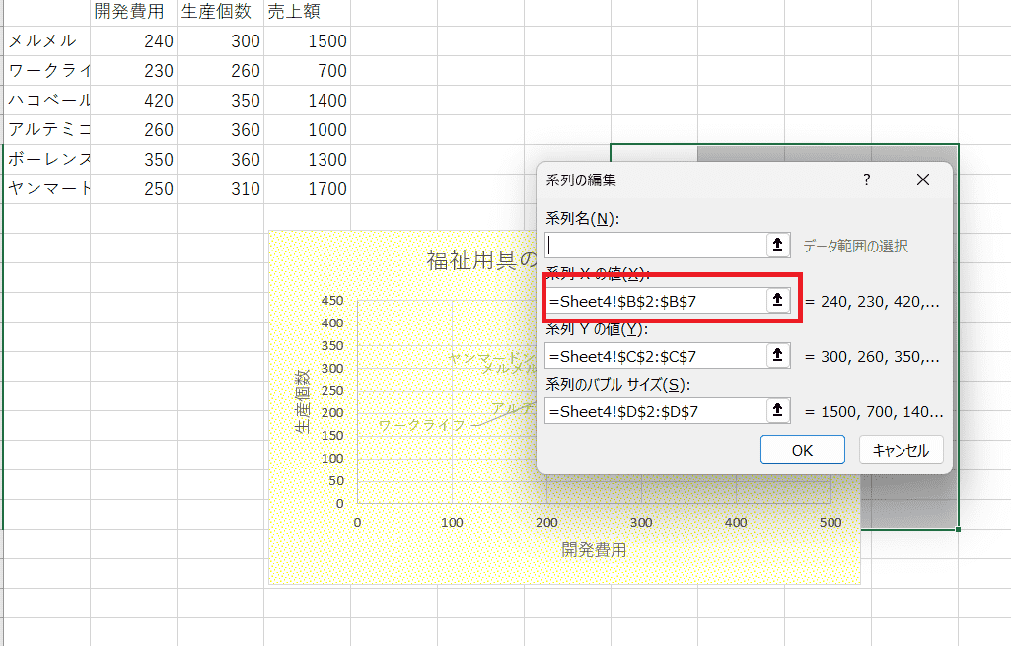Screen dimensions: 1011x646
Task: Click the 系列 X の値 field with $B$2:$B$7
Action: (655, 300)
